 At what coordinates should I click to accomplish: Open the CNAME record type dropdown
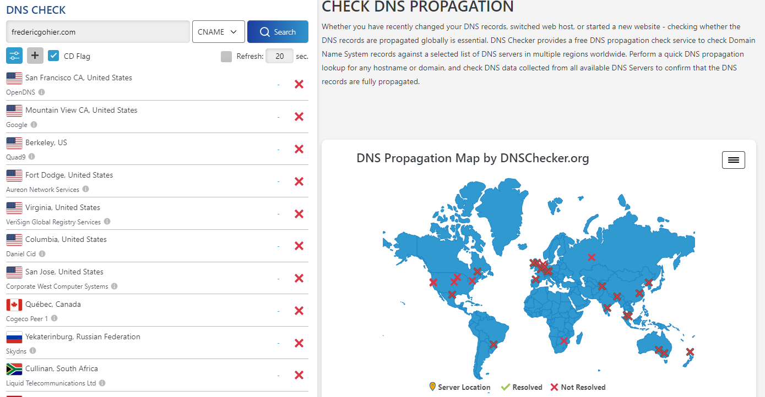pyautogui.click(x=218, y=32)
